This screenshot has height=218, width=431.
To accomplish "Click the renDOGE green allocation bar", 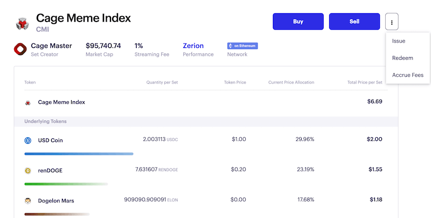I will pos(66,184).
